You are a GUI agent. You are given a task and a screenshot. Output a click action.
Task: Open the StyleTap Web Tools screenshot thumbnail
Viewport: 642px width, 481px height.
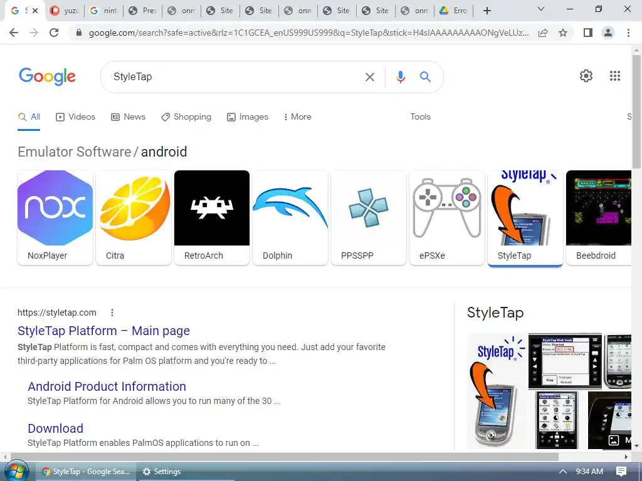click(565, 361)
